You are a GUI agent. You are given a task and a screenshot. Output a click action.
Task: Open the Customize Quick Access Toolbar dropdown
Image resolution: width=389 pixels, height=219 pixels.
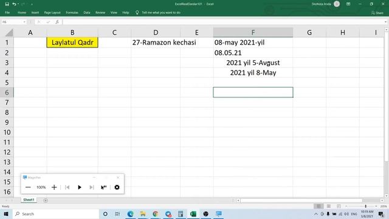click(x=32, y=4)
